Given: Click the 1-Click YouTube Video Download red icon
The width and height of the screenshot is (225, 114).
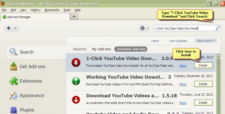Looking at the screenshot, I should [x=76, y=63].
